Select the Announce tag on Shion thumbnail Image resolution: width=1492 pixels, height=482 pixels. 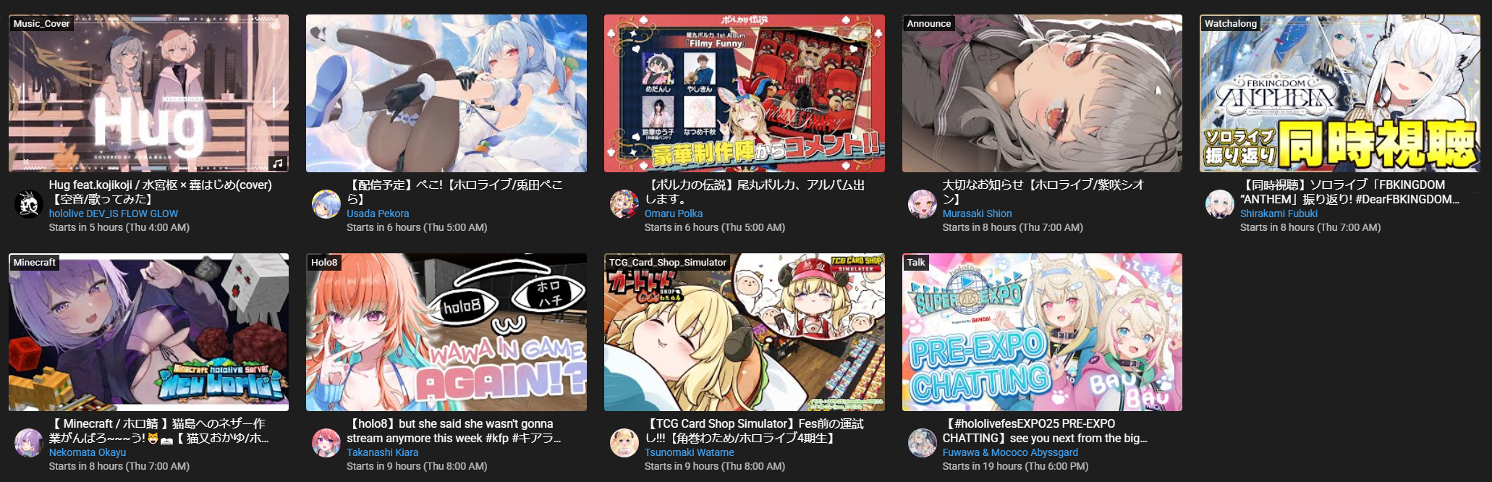click(x=928, y=23)
